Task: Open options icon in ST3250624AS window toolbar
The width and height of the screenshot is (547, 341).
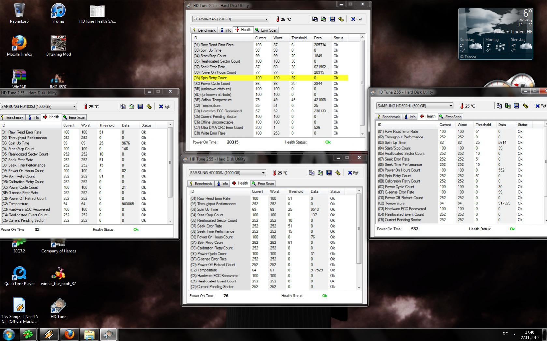Action: (x=341, y=19)
